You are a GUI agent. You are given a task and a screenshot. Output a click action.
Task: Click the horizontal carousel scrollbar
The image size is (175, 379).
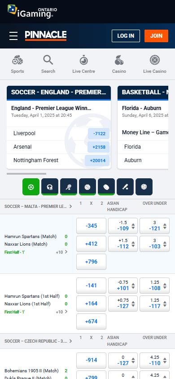(x=26, y=173)
